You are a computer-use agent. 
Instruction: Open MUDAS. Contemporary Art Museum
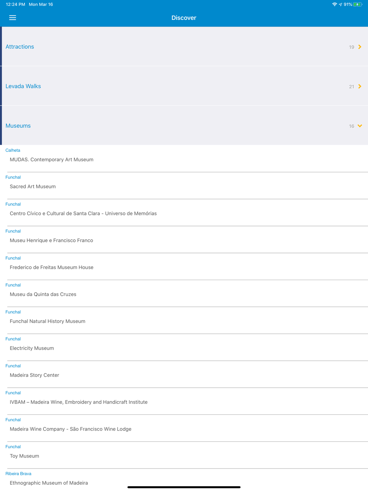pyautogui.click(x=184, y=159)
